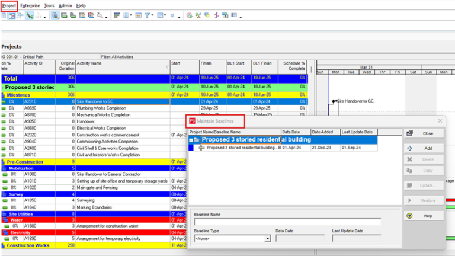Image resolution: width=455 pixels, height=256 pixels.
Task: Click the Add baseline plus icon
Action: pyautogui.click(x=410, y=148)
